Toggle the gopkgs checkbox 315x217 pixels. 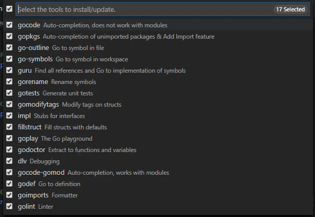click(9, 36)
